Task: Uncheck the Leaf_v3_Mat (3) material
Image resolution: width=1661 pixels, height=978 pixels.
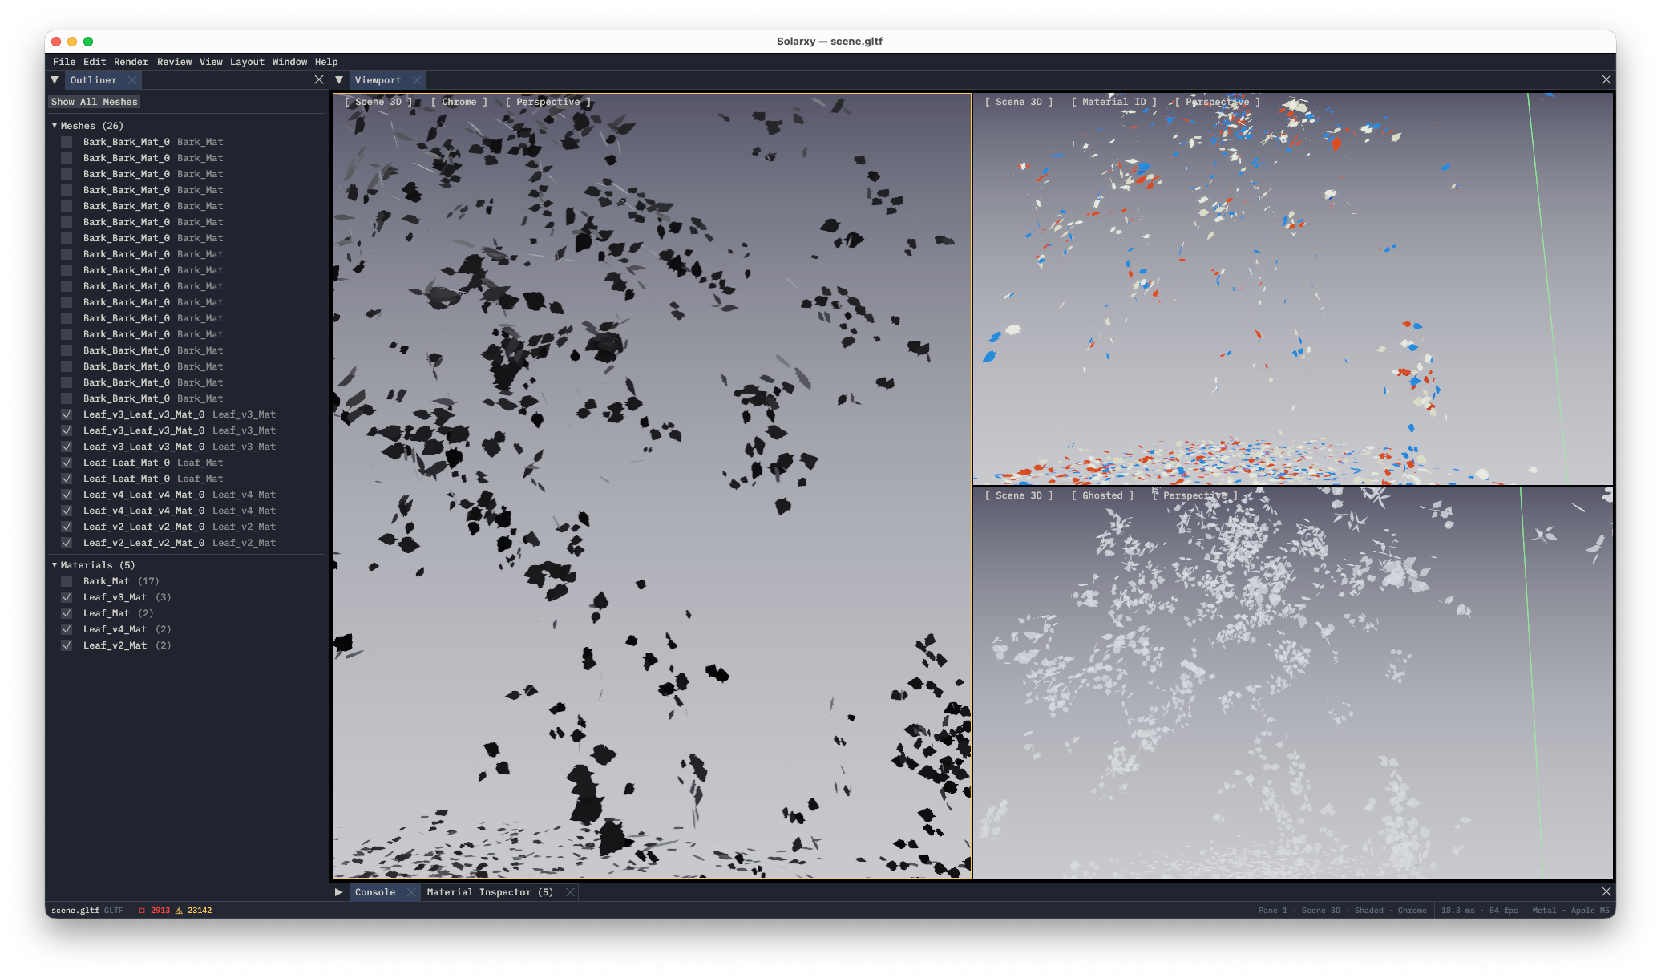Action: (x=67, y=597)
